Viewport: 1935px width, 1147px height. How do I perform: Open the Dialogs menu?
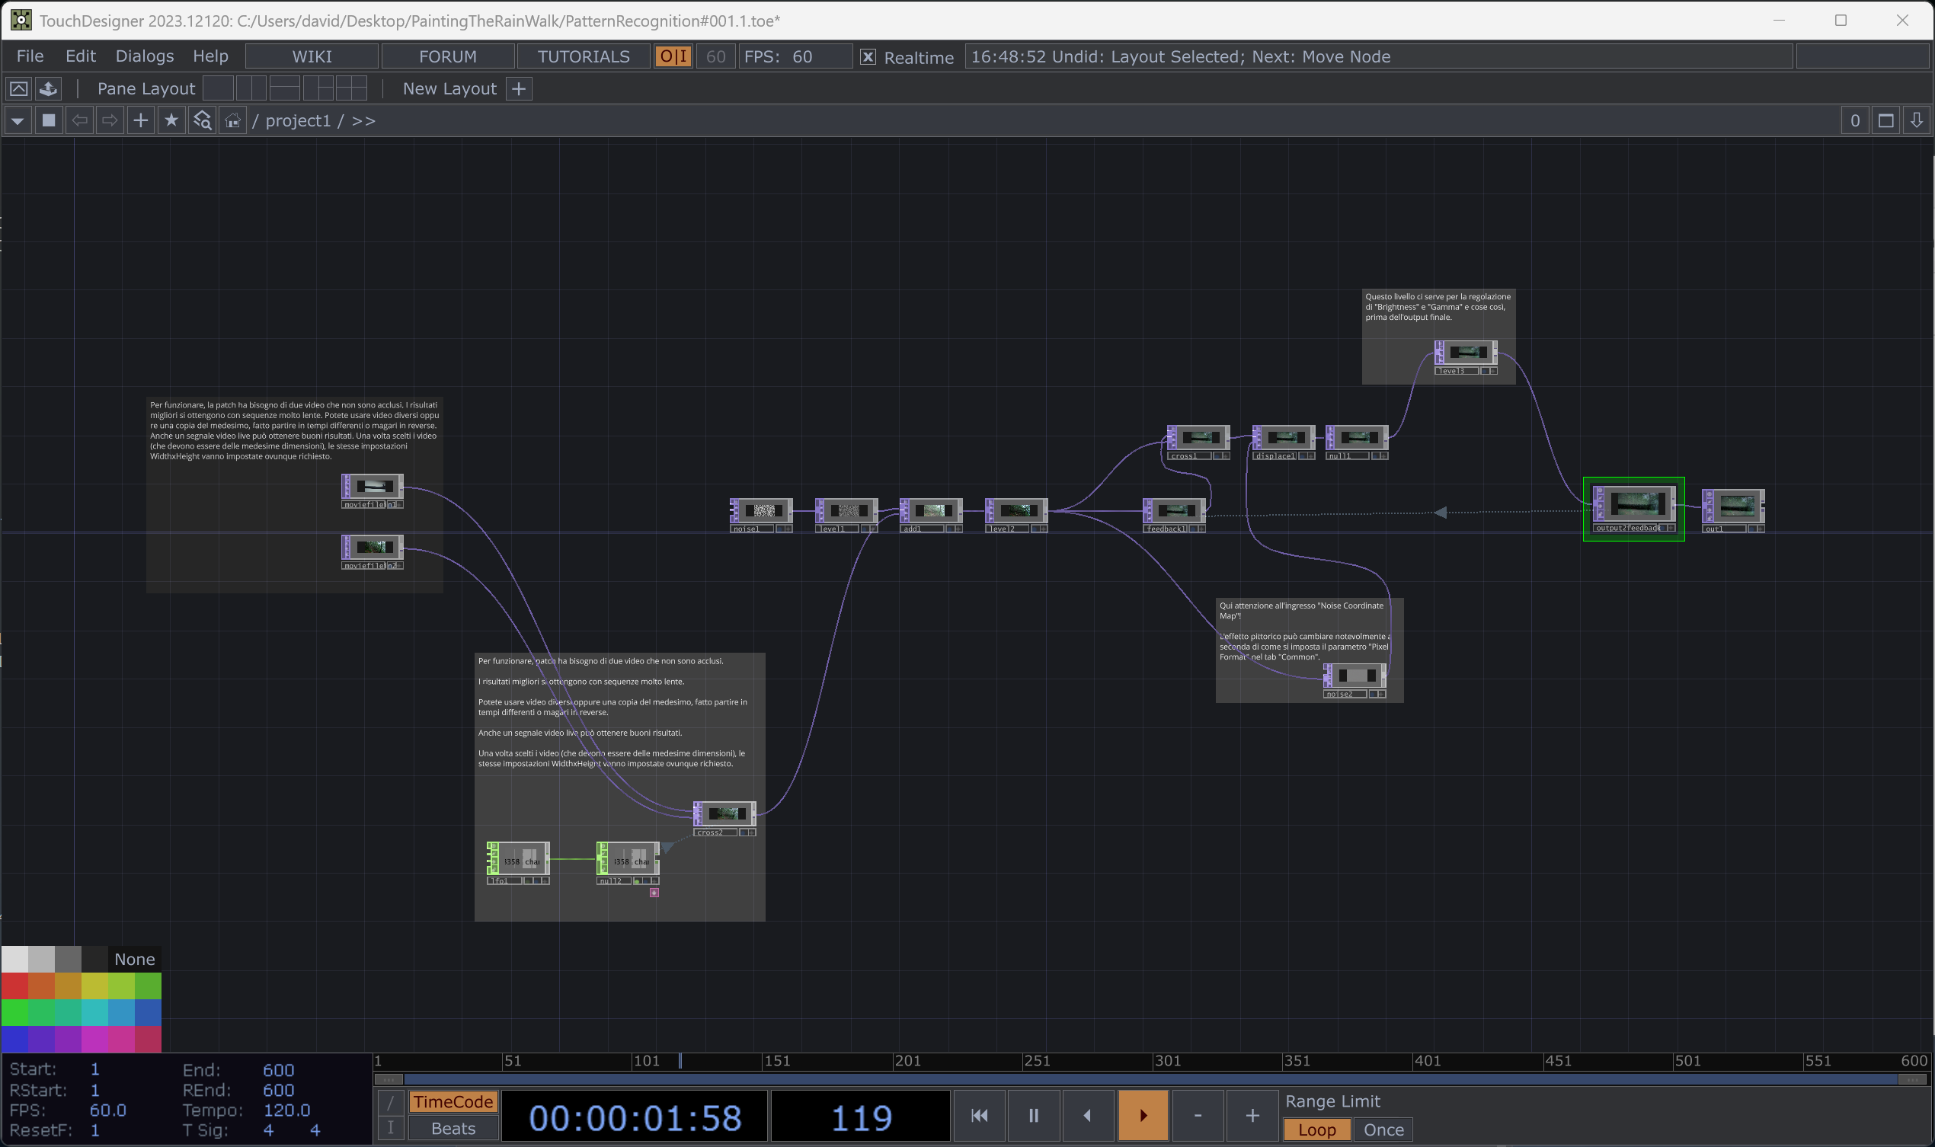145,56
